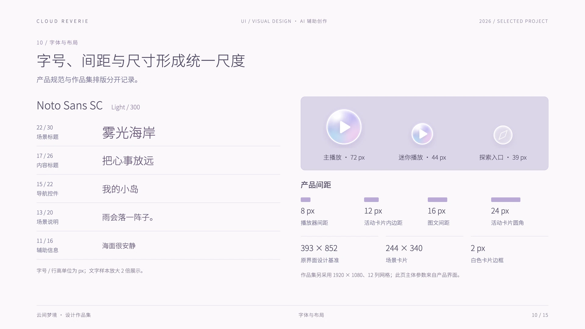Select the heading 字号、间距与尺寸形成统一尺度
Screen dimensions: 585x329
(141, 61)
